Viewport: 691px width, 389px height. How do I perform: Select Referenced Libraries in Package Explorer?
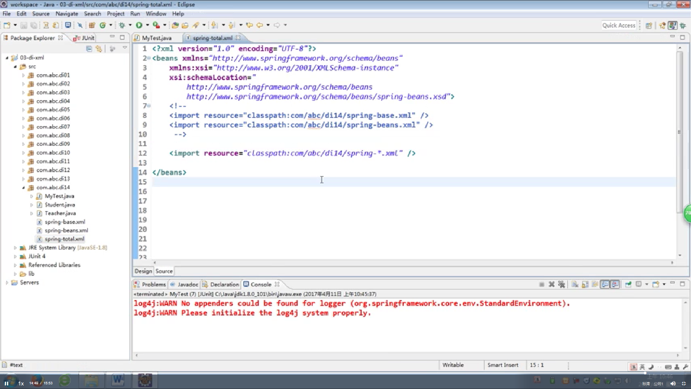[x=54, y=265]
